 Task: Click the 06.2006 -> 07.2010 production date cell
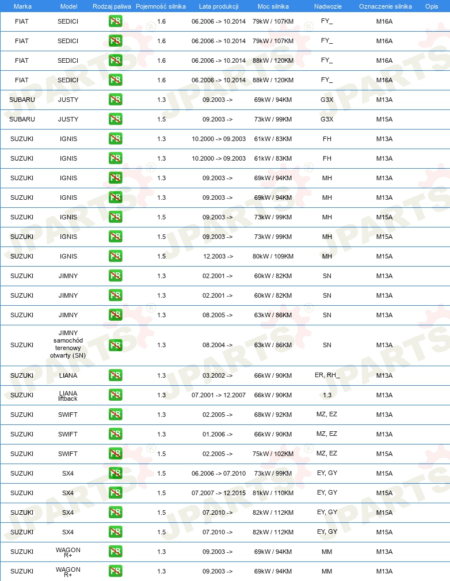219,473
